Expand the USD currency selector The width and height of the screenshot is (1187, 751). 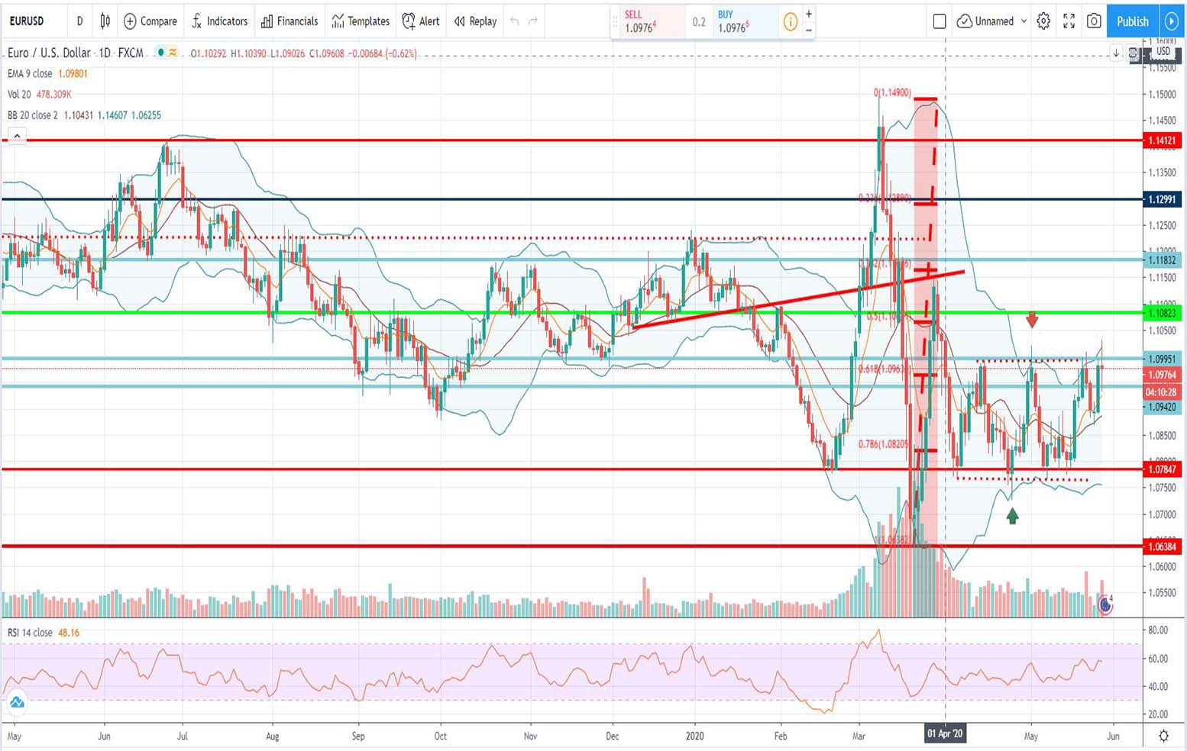1163,52
